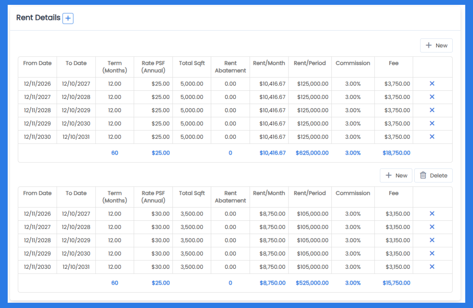Click Total Sqft header in the first table
Image resolution: width=473 pixels, height=308 pixels.
[x=192, y=63]
